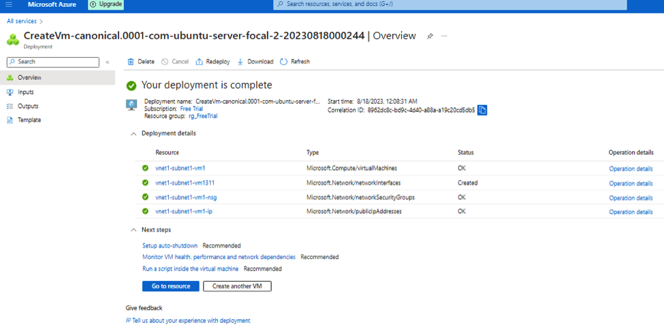Pin this deployment to dashboard
Image resolution: width=664 pixels, height=330 pixels.
point(430,36)
